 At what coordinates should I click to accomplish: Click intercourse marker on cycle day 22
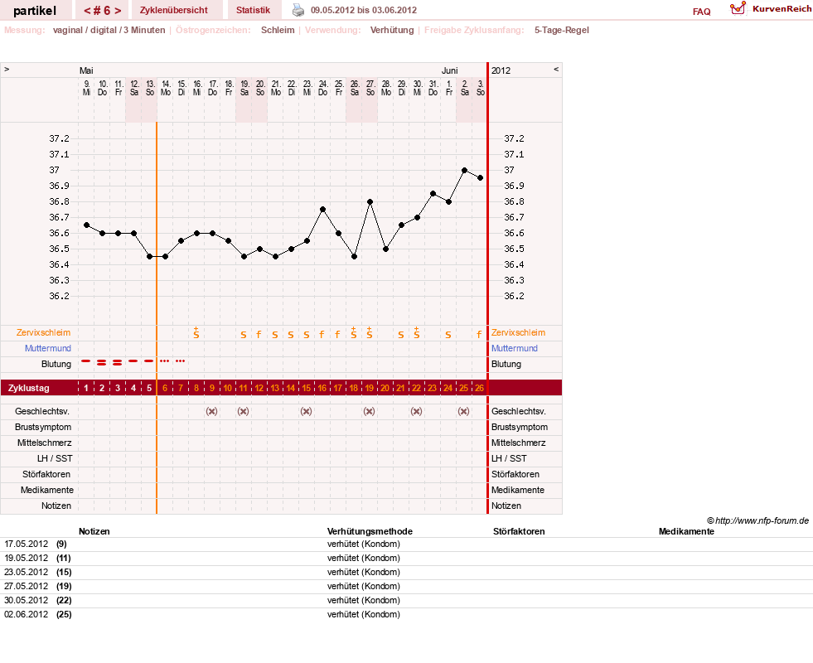pyautogui.click(x=416, y=411)
